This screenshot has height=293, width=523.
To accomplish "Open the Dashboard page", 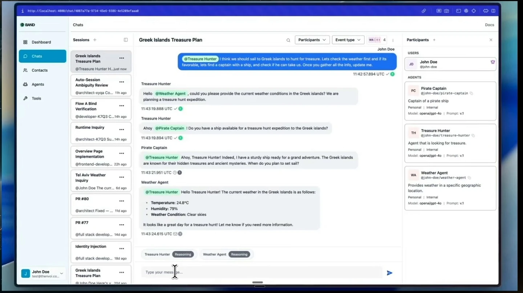I will pos(42,42).
